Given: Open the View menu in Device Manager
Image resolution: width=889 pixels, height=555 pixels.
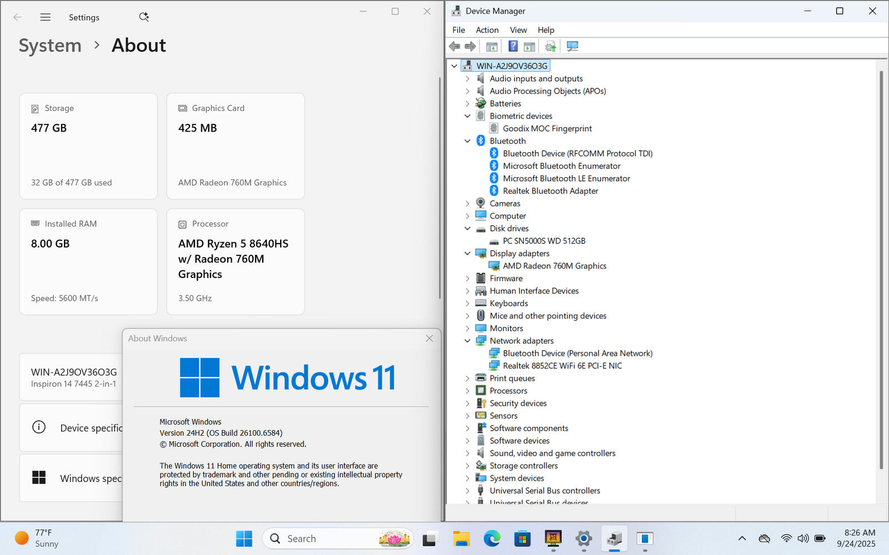Looking at the screenshot, I should 518,30.
